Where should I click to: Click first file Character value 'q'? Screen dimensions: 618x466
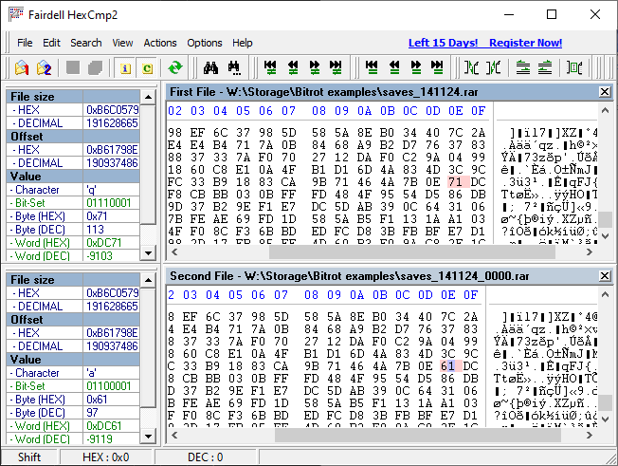pyautogui.click(x=112, y=190)
